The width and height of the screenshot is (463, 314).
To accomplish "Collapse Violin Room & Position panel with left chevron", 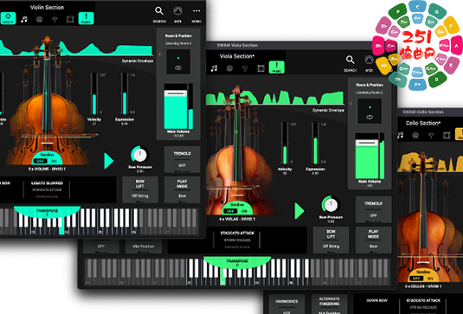I will [160, 54].
